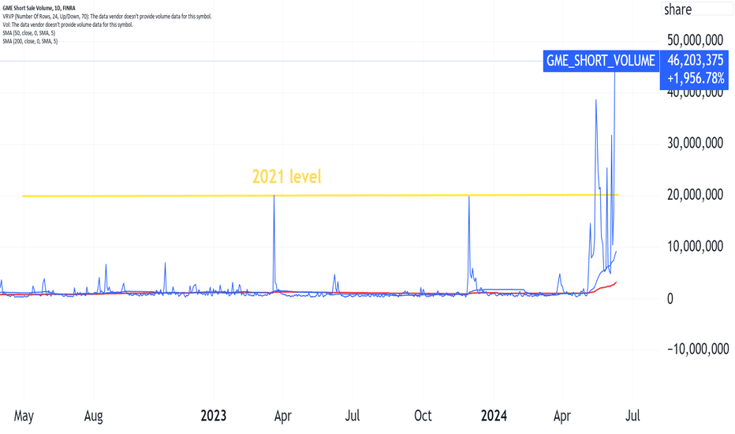Click the 10,000,000 price axis label
Image resolution: width=735 pixels, height=434 pixels.
point(695,246)
